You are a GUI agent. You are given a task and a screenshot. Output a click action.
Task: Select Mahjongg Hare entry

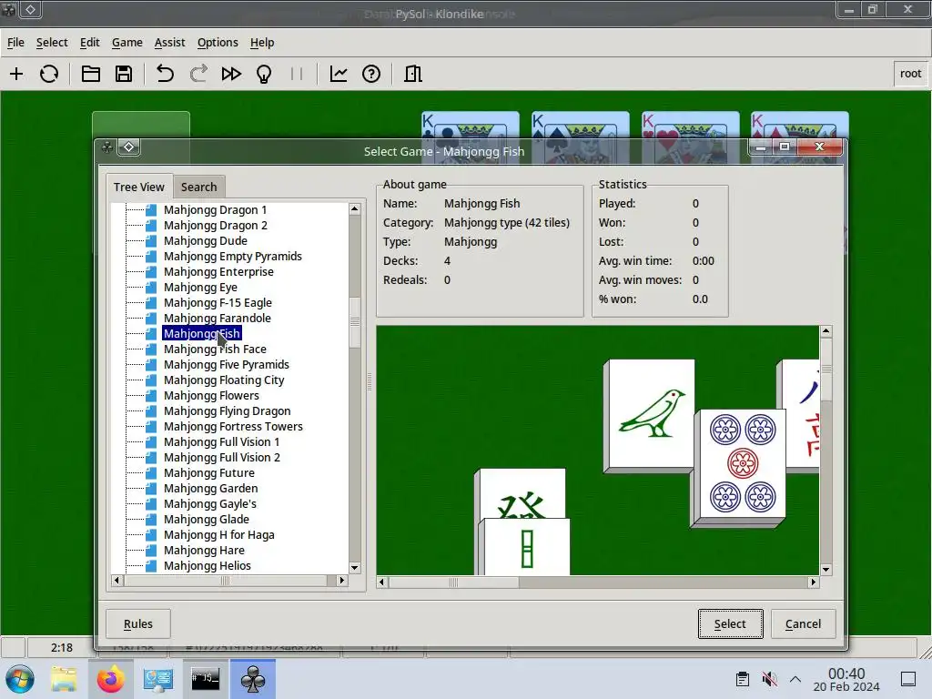click(x=204, y=550)
